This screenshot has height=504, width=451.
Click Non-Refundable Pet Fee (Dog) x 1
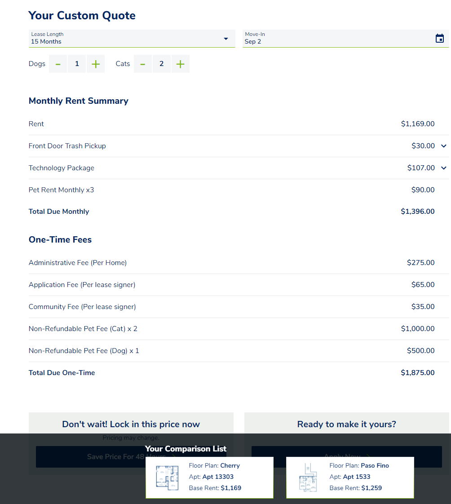[x=84, y=351]
